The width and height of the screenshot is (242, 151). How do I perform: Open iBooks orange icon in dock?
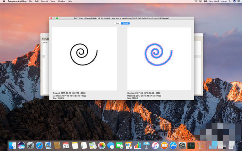pyautogui.click(x=164, y=145)
